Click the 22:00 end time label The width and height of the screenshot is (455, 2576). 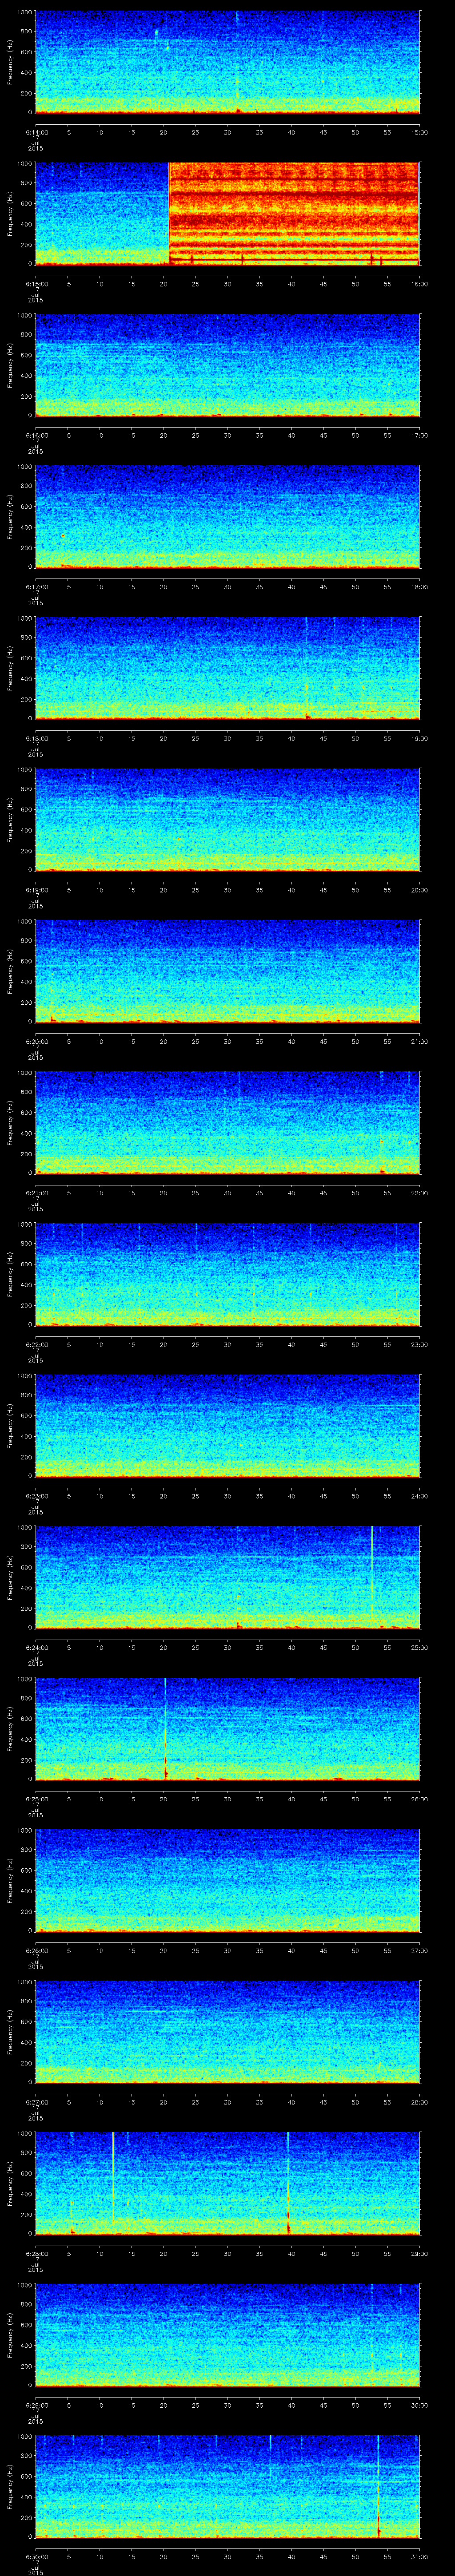click(420, 1193)
